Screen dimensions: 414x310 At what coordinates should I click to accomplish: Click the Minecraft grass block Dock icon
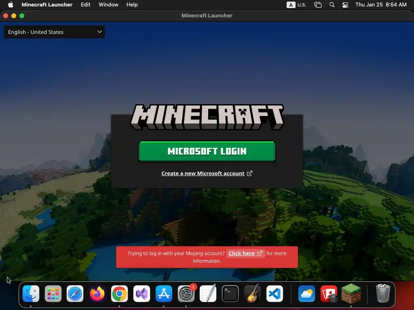point(351,293)
